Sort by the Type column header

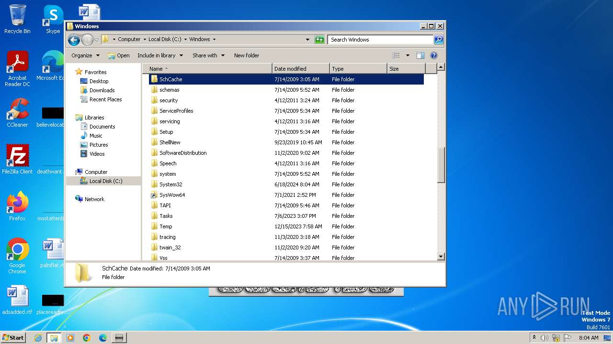pyautogui.click(x=358, y=69)
